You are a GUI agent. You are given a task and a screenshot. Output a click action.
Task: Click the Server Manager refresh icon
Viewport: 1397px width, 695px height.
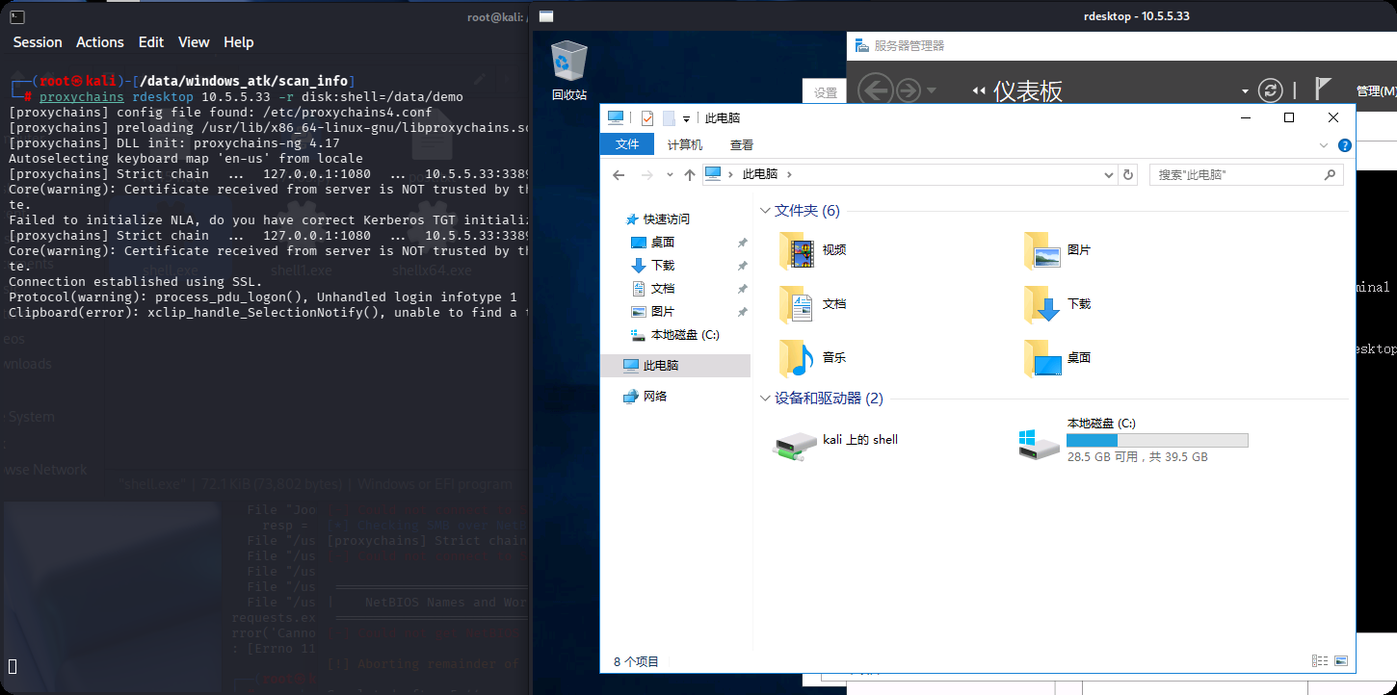click(x=1271, y=90)
